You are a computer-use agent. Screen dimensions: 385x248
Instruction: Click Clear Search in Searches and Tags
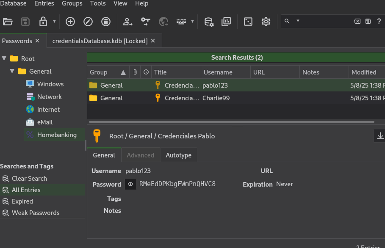pos(42,179)
